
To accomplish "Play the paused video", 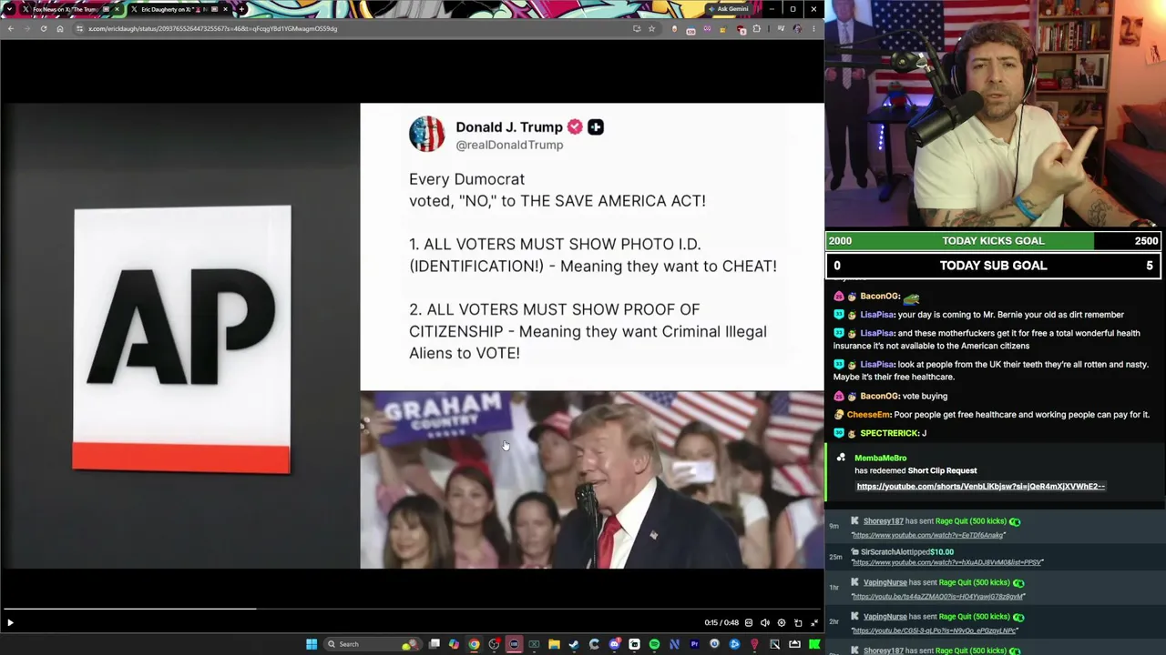I will pos(10,623).
